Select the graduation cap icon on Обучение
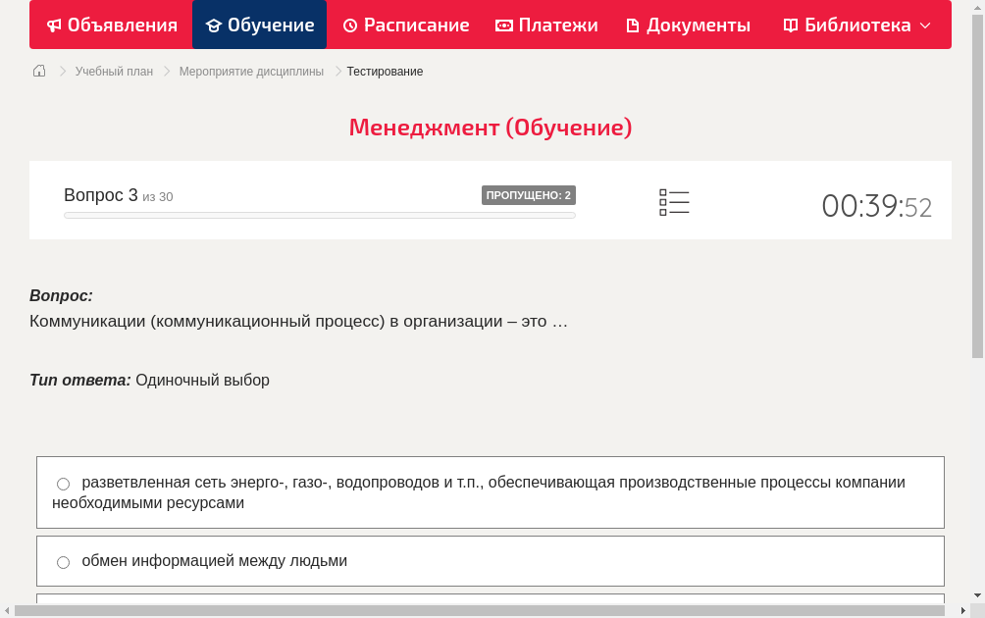The height and width of the screenshot is (618, 985). pyautogui.click(x=214, y=25)
